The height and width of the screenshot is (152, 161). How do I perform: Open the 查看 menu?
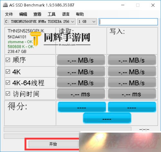37,14
